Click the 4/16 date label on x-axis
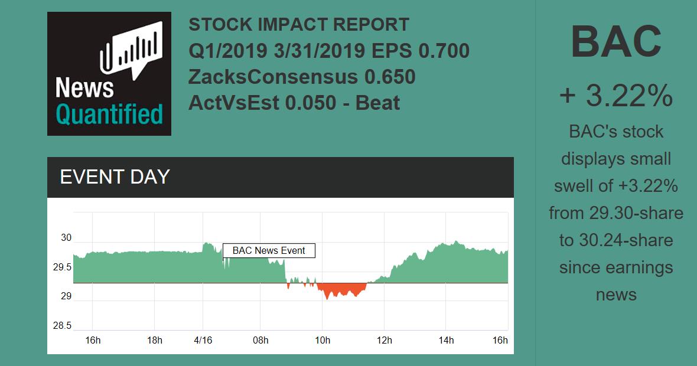This screenshot has height=366, width=697. coord(203,340)
